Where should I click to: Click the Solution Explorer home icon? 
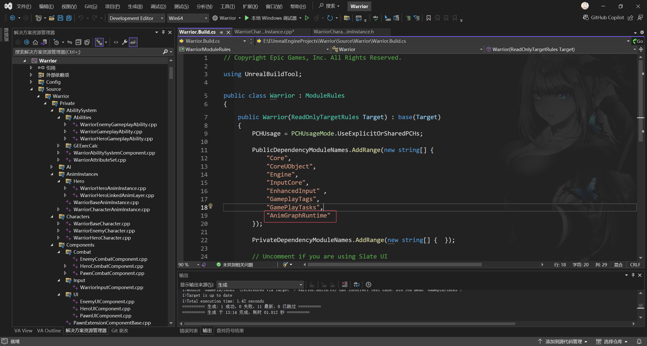[x=35, y=42]
